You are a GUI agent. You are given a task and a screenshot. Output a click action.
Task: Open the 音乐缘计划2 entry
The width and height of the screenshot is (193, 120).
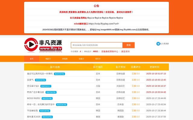click(x=33, y=86)
